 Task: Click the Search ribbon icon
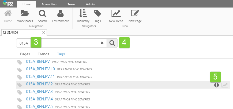pos(42,14)
